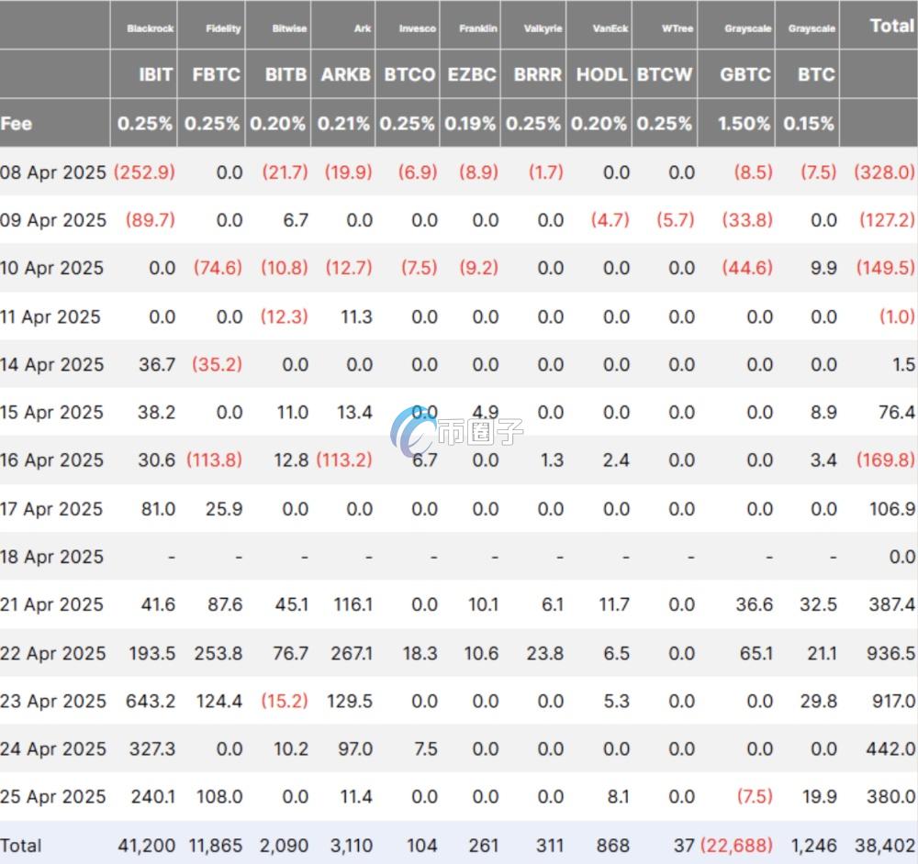This screenshot has height=864, width=918.
Task: Click the 16 Apr 2025 date
Action: [x=51, y=460]
